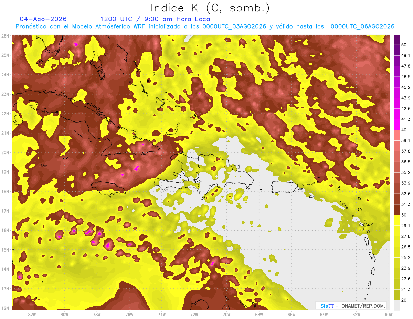Click the colorbar label '45.2'

click(406, 87)
